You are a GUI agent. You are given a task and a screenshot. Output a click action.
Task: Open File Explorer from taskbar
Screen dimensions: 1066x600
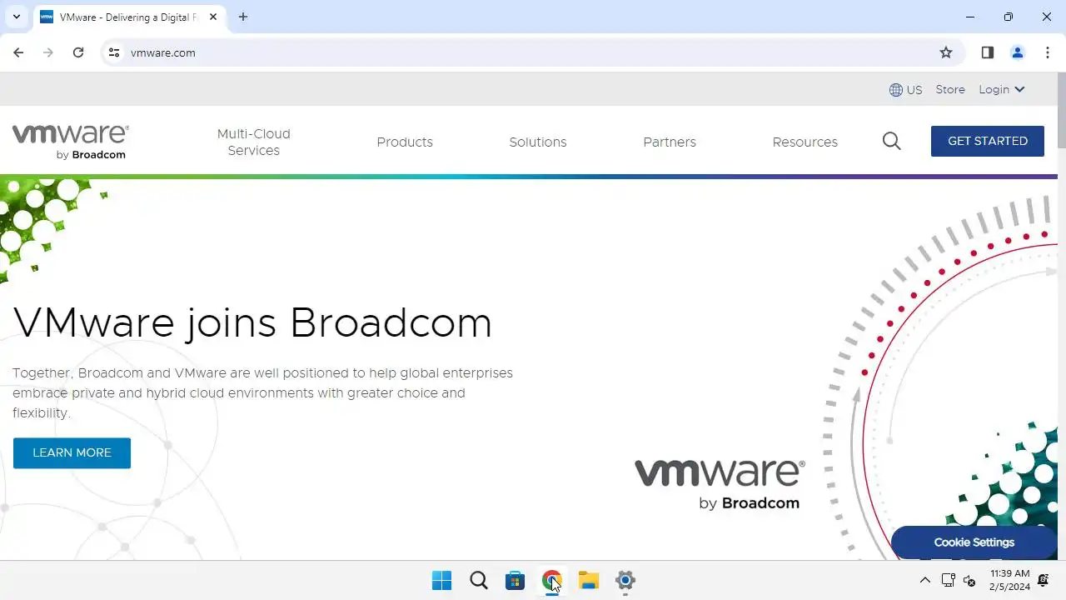pos(589,581)
